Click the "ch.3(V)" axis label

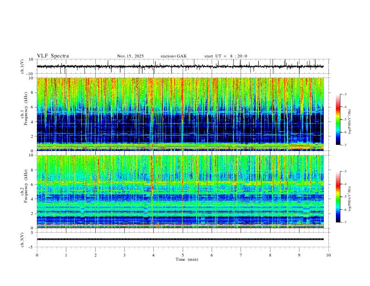click(22, 240)
